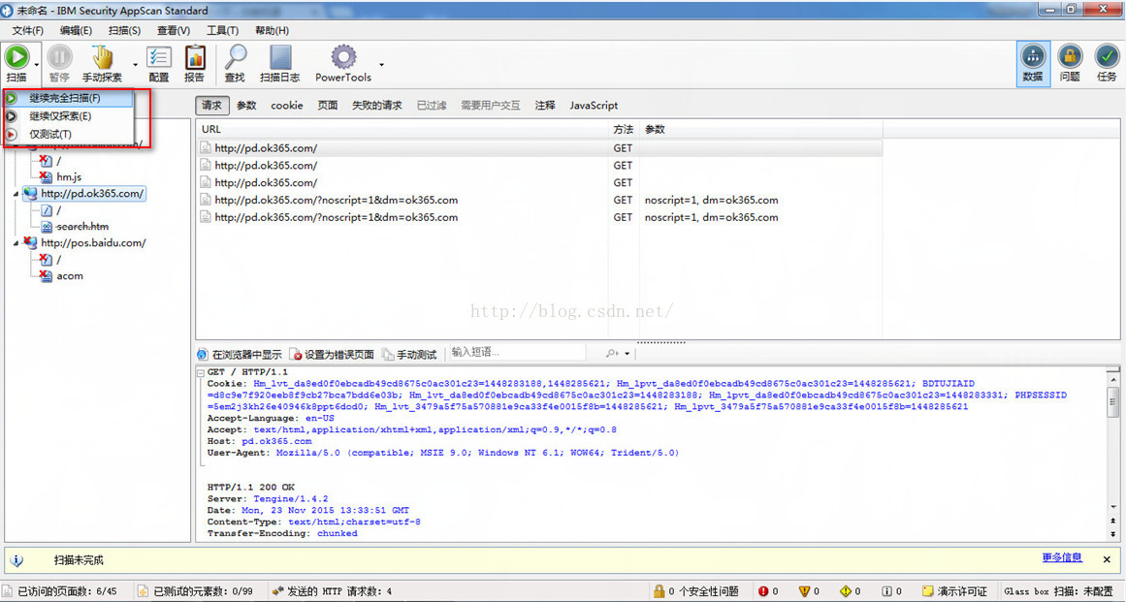Select the cookie tab
This screenshot has height=602, width=1126.
click(x=286, y=105)
